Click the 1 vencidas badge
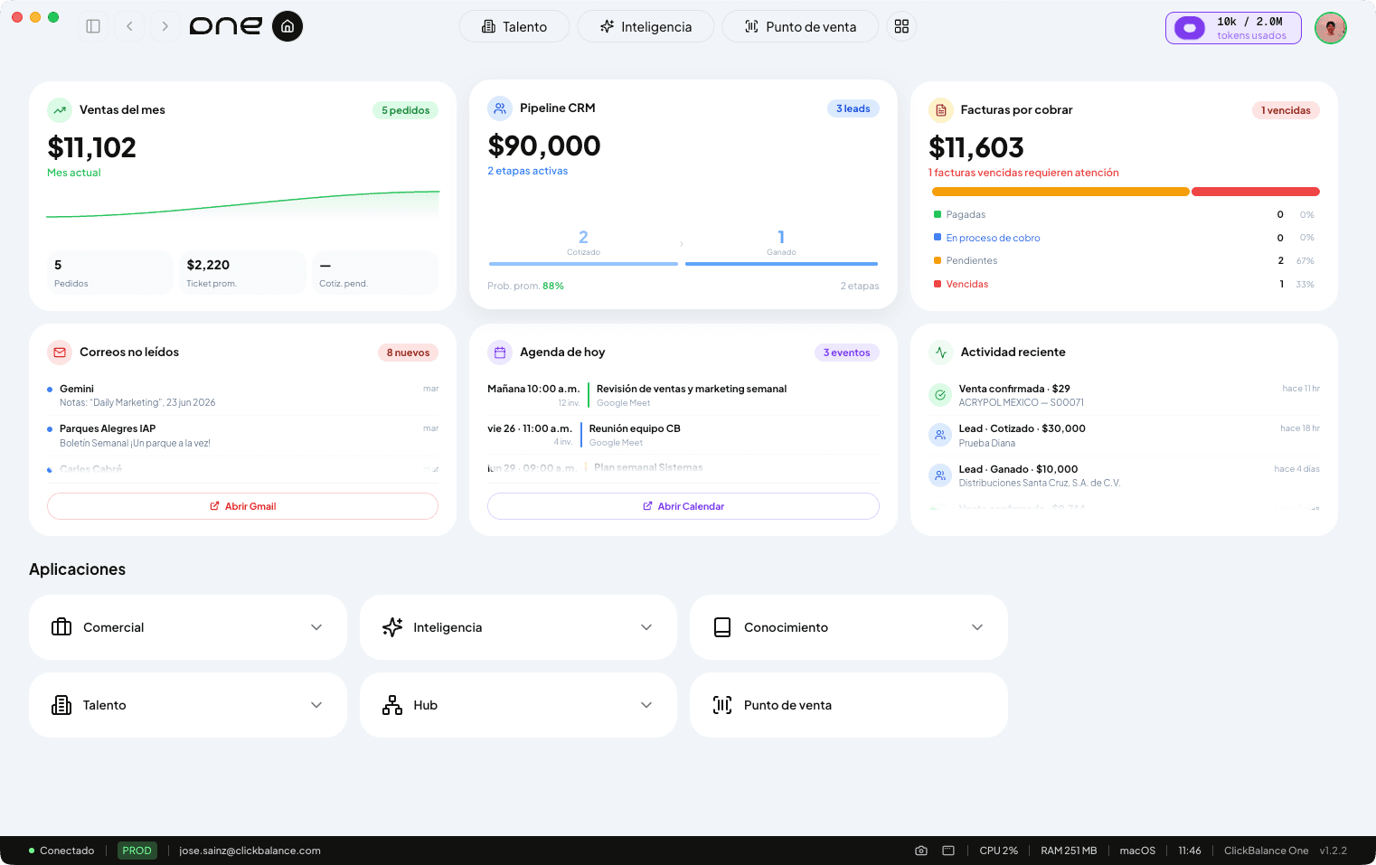 point(1286,110)
